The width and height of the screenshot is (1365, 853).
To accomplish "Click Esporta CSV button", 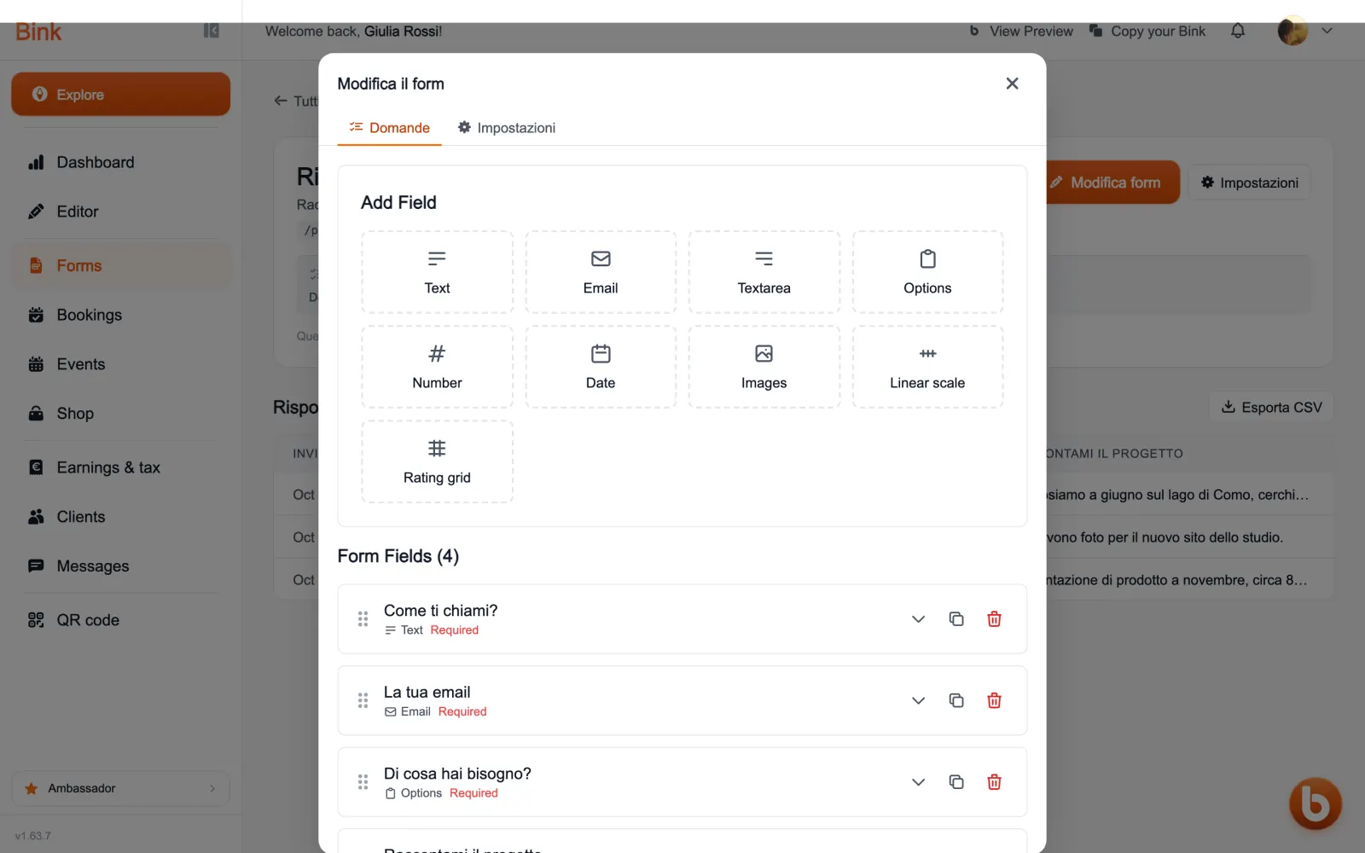I will [1271, 407].
